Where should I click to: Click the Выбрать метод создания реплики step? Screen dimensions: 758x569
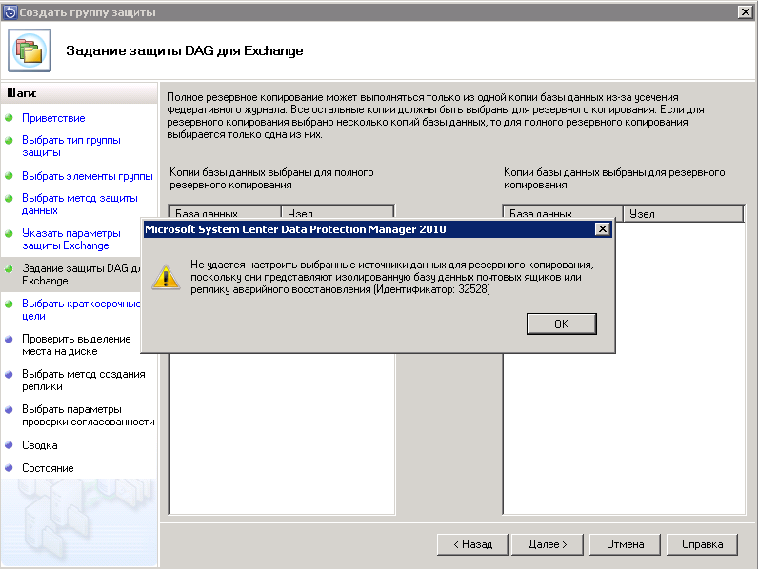point(84,381)
